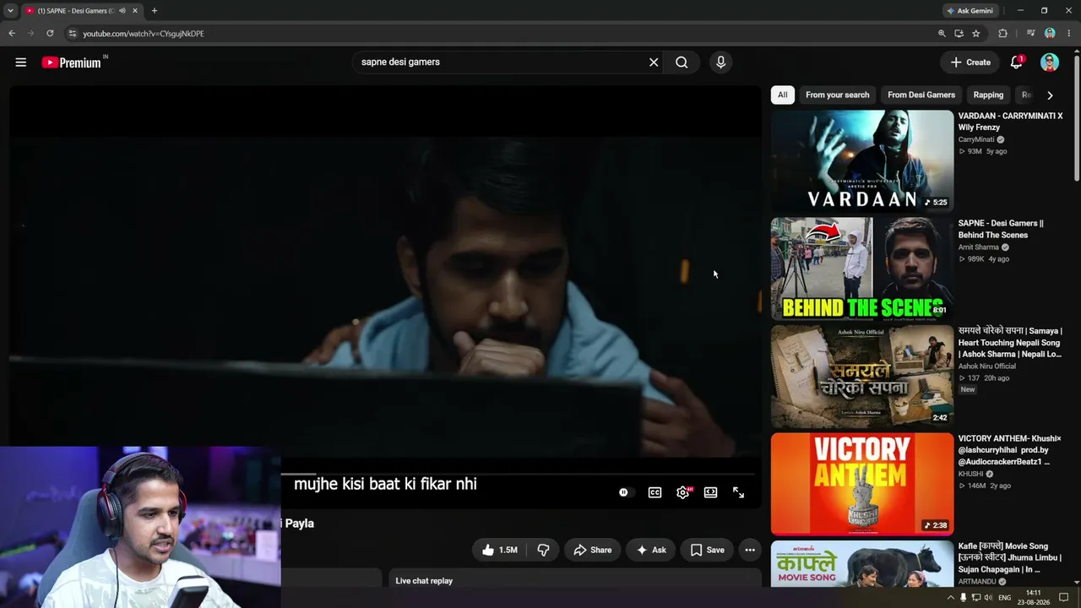
Task: Click the Create button
Action: 970,62
